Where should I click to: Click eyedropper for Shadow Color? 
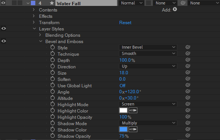tap(133, 129)
